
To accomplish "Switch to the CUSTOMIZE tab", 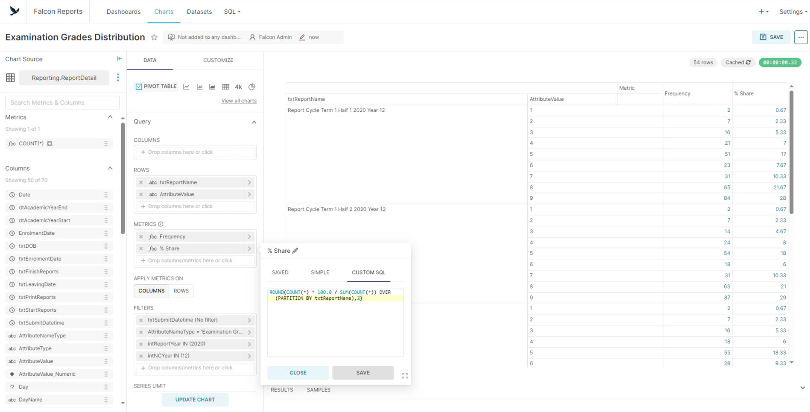I will [218, 60].
